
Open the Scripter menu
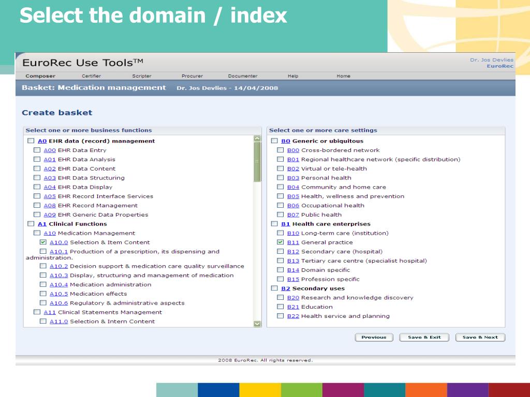click(142, 76)
